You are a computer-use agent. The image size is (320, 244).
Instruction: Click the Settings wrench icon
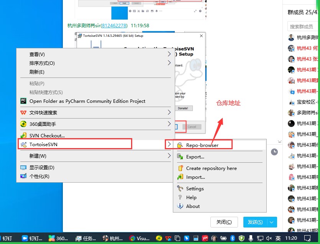[180, 188]
